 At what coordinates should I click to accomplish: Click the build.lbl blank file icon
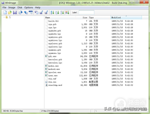tap(46, 21)
